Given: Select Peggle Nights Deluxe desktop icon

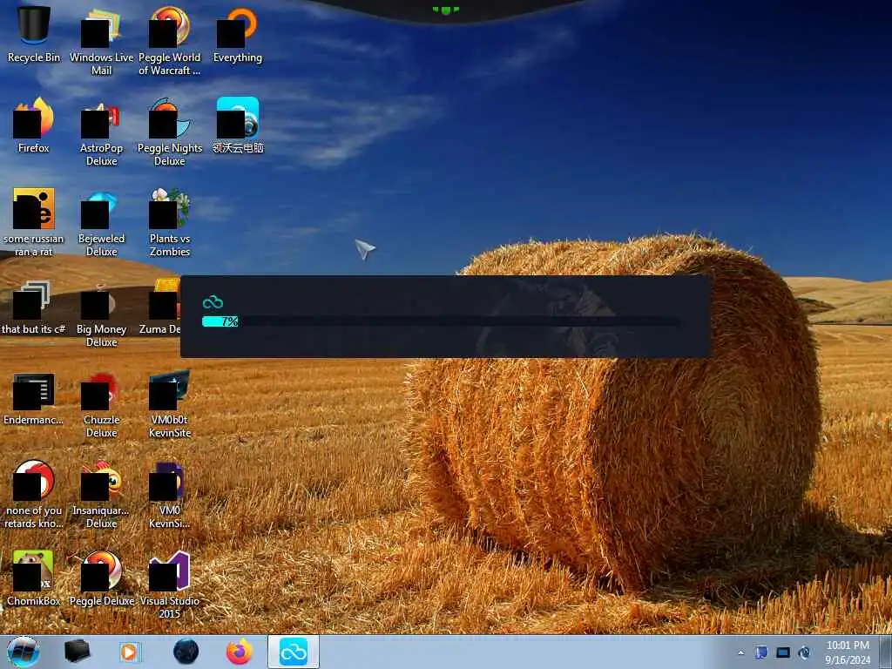Looking at the screenshot, I should 170,132.
